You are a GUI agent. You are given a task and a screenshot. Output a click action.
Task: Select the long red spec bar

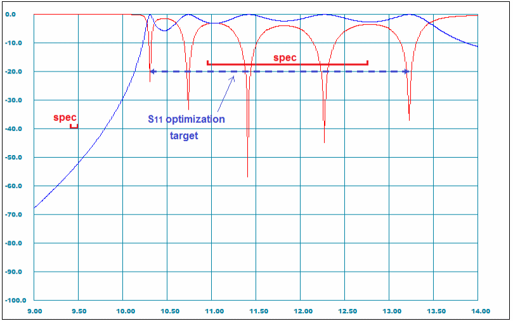287,63
